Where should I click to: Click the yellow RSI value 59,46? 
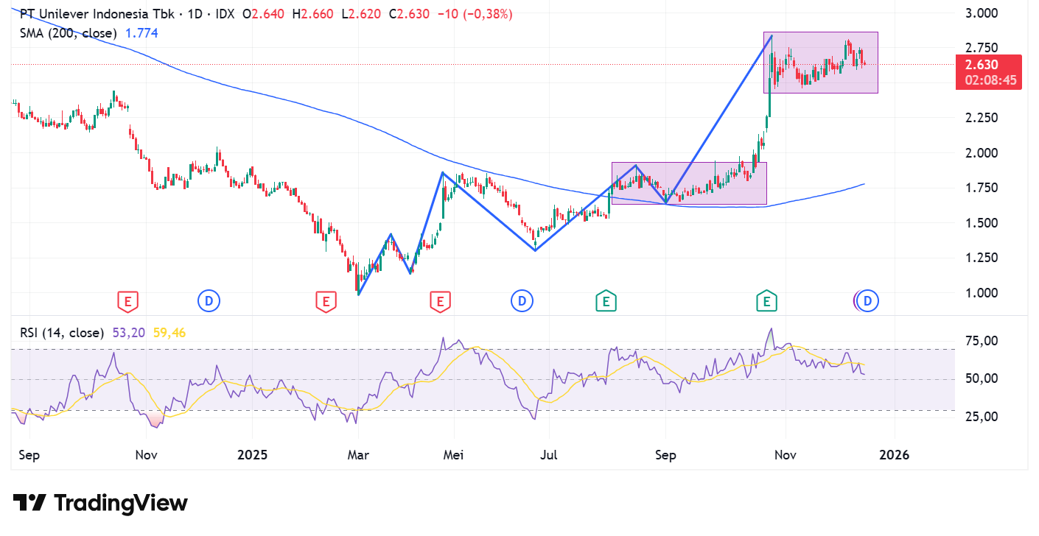[169, 333]
